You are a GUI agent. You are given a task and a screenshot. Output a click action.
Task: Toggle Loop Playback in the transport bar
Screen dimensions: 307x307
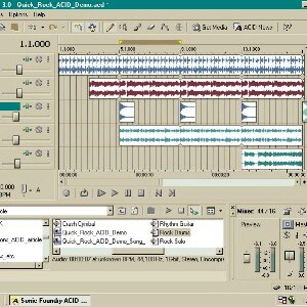click(x=84, y=193)
